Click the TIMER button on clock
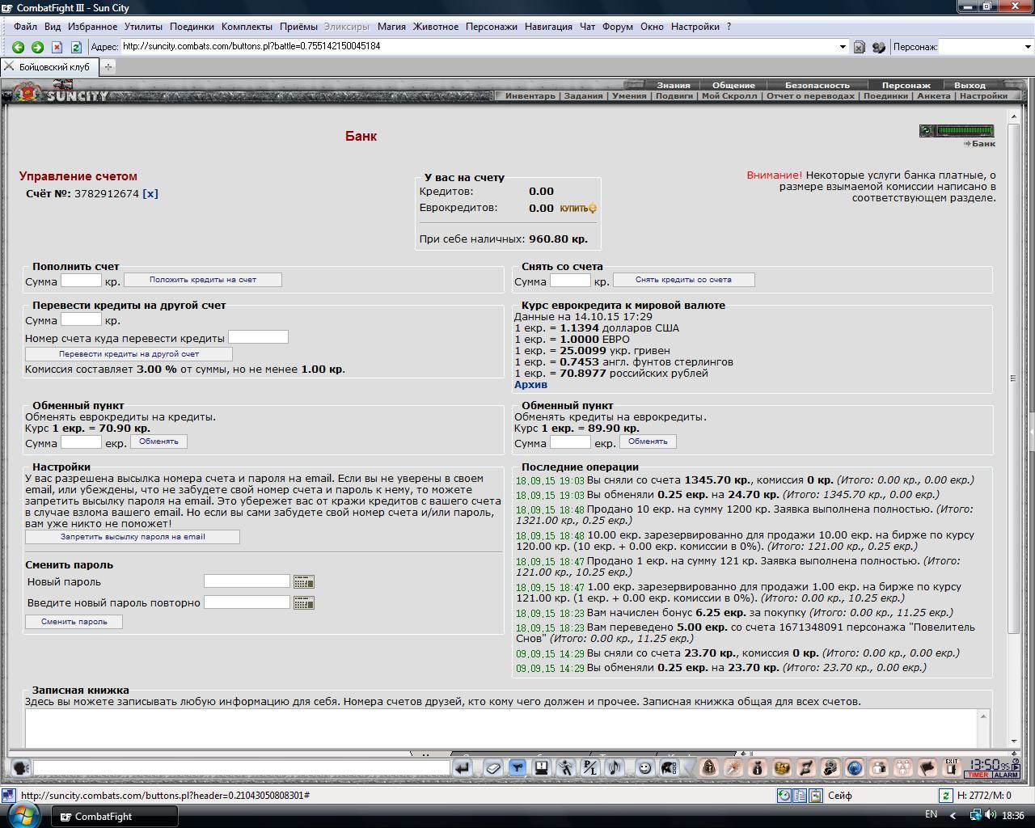 [978, 775]
